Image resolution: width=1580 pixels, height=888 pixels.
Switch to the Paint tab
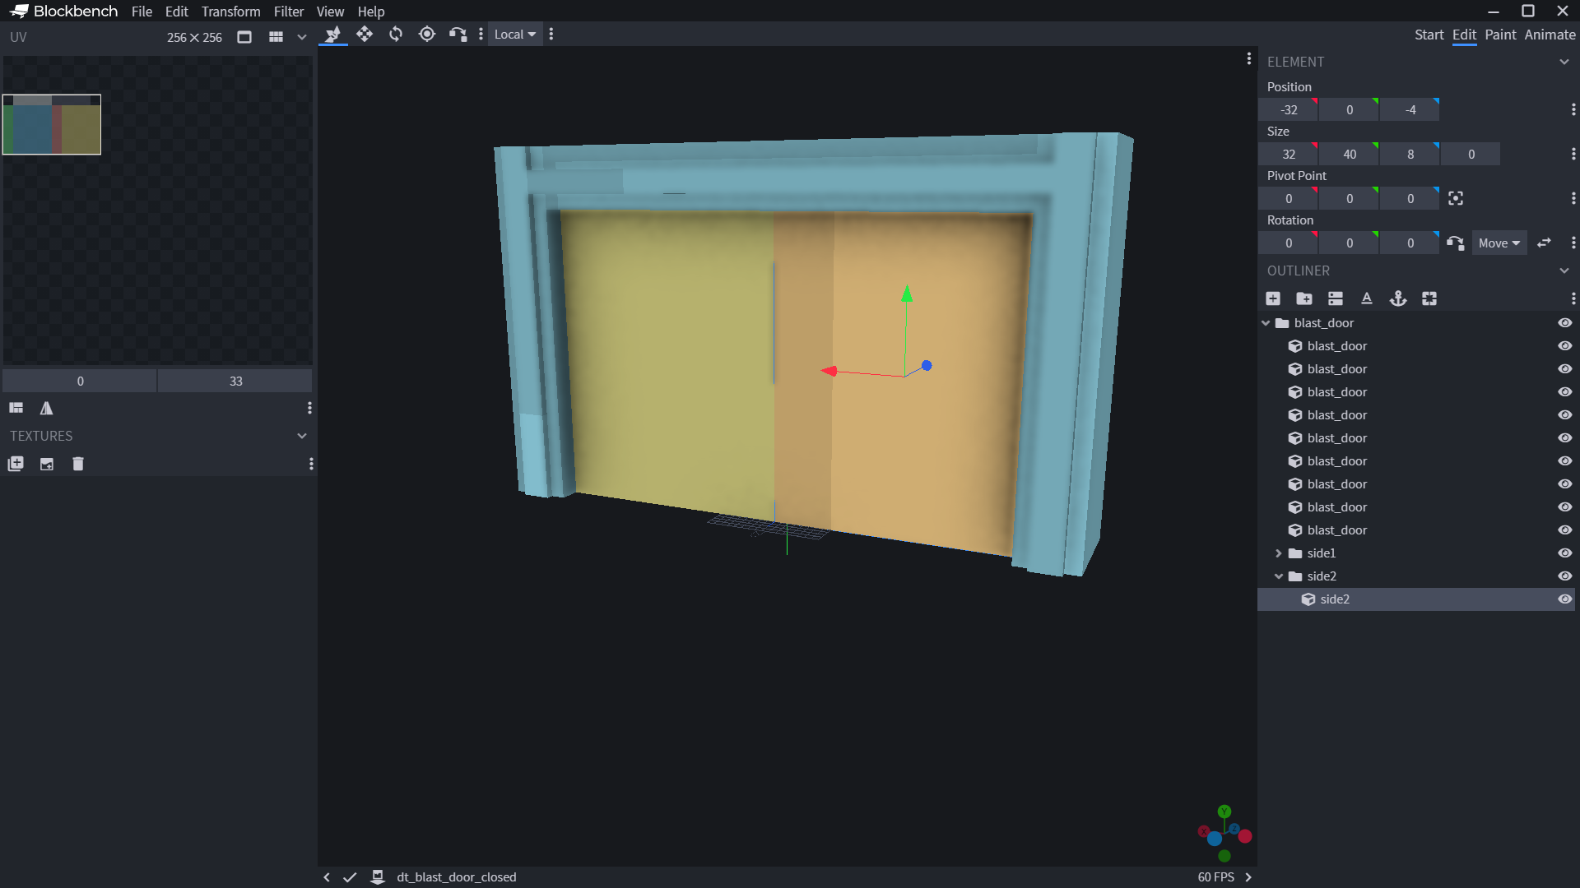click(1500, 35)
